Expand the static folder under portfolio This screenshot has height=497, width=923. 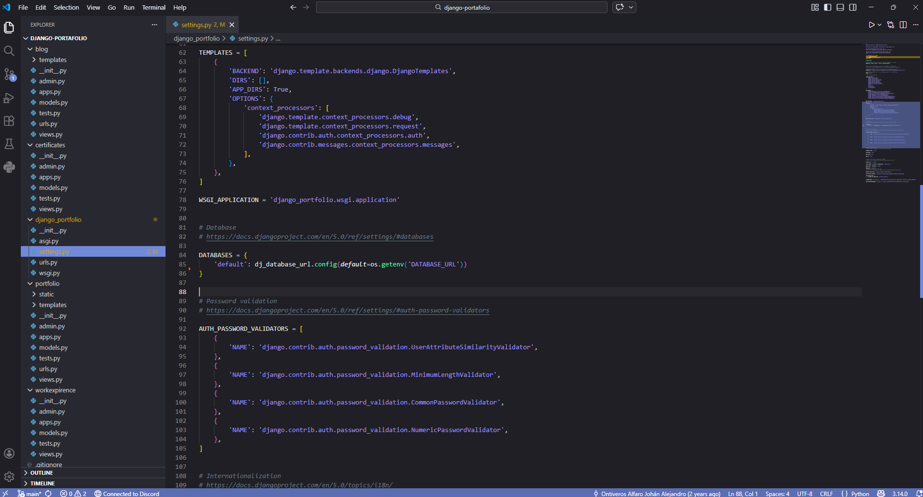coord(46,294)
